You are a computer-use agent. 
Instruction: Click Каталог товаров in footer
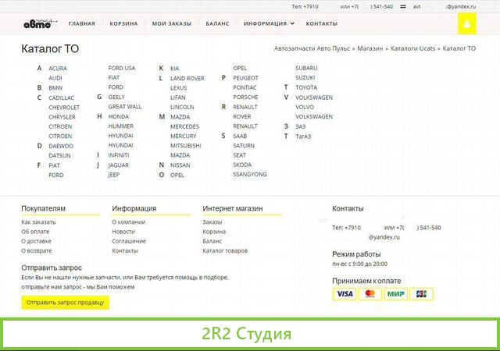tap(225, 251)
